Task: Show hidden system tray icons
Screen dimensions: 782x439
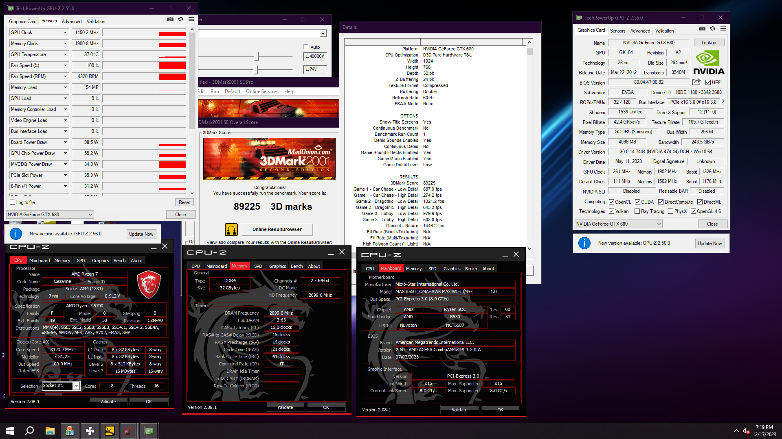Action: click(x=736, y=431)
